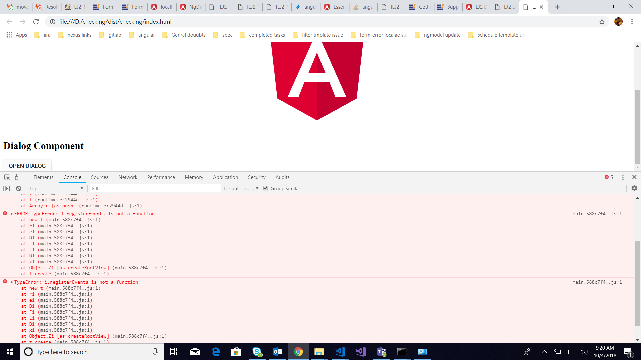Screen dimensions: 641x360
Task: Toggle the device emulation toolbar
Action: pos(18,177)
